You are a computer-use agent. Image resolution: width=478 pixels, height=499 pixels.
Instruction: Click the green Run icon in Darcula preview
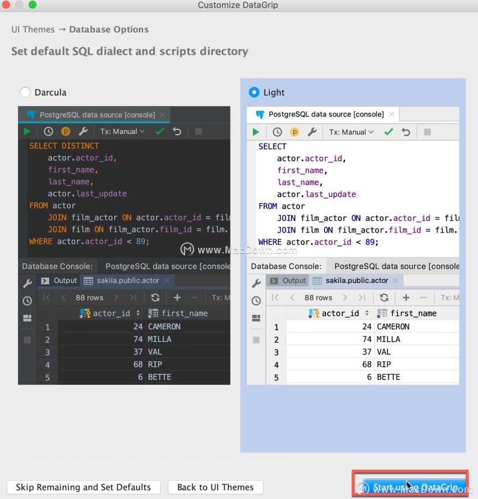pos(27,132)
